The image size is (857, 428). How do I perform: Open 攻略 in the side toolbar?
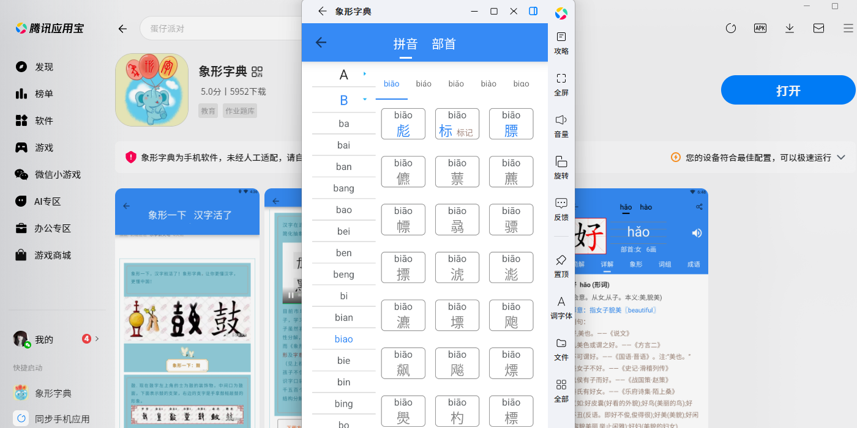click(561, 43)
